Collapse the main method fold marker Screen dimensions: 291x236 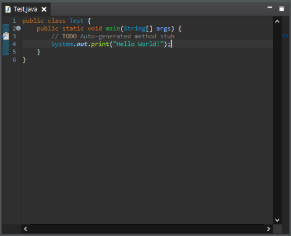click(x=19, y=28)
